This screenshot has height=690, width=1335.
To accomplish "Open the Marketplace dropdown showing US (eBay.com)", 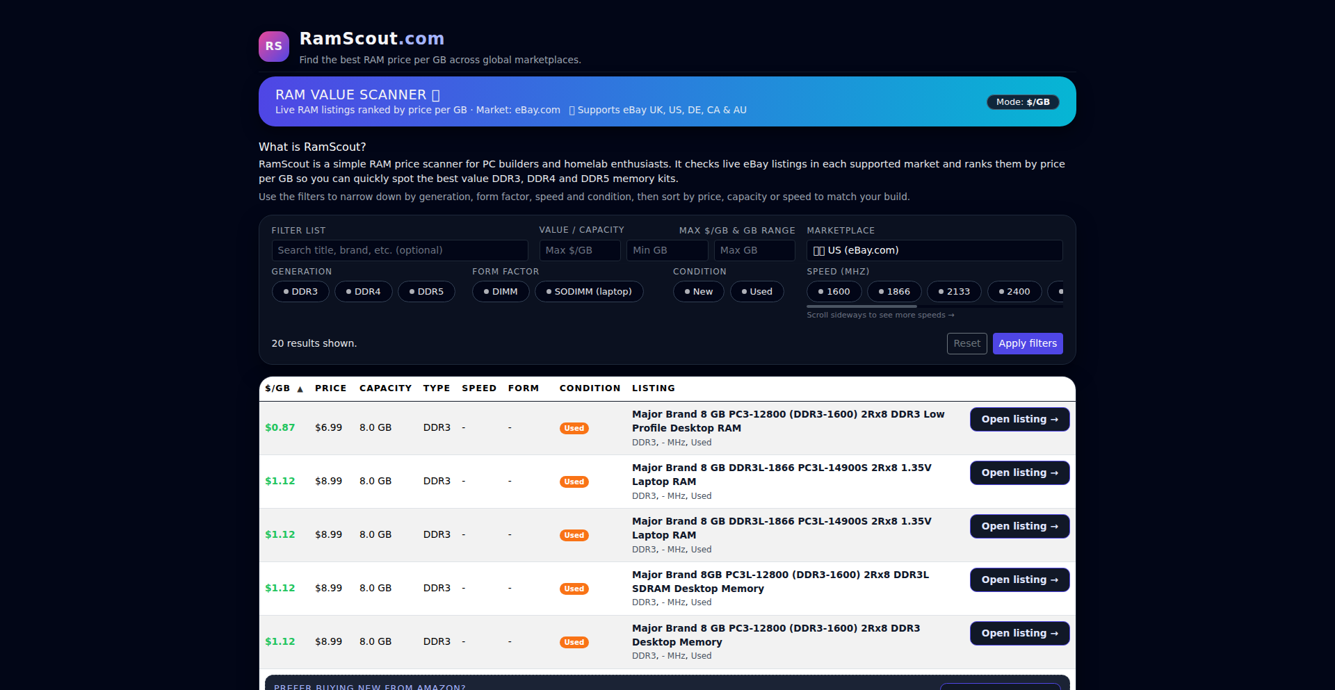I will (x=934, y=250).
